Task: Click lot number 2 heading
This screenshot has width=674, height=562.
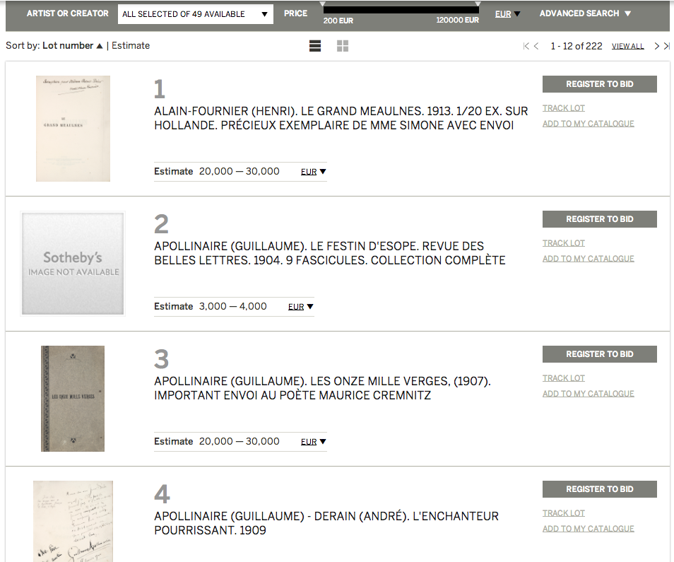Action: click(x=162, y=225)
